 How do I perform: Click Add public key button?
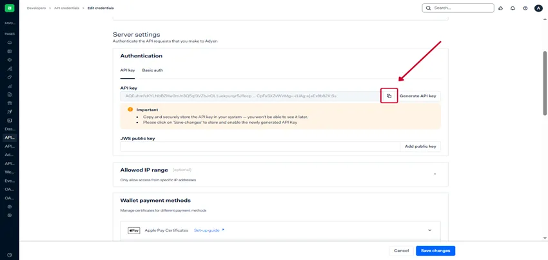[420, 146]
